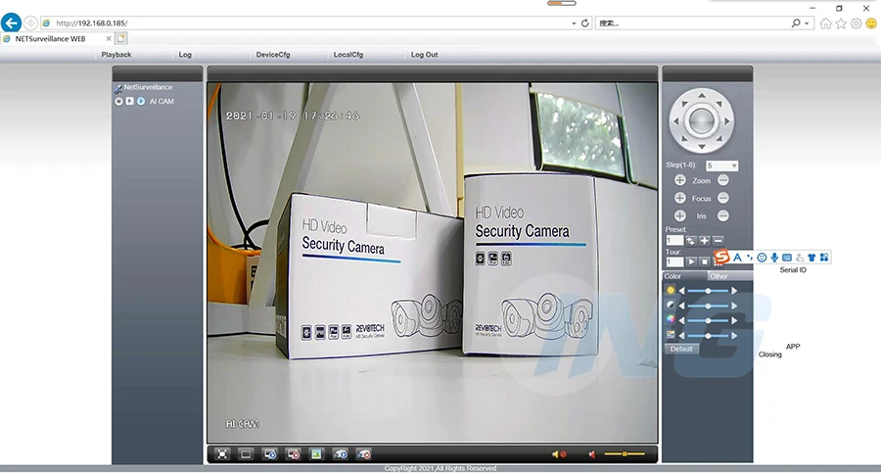Image resolution: width=881 pixels, height=473 pixels.
Task: Click the snapshot picture icon in the bottom toolbar
Action: 316,453
